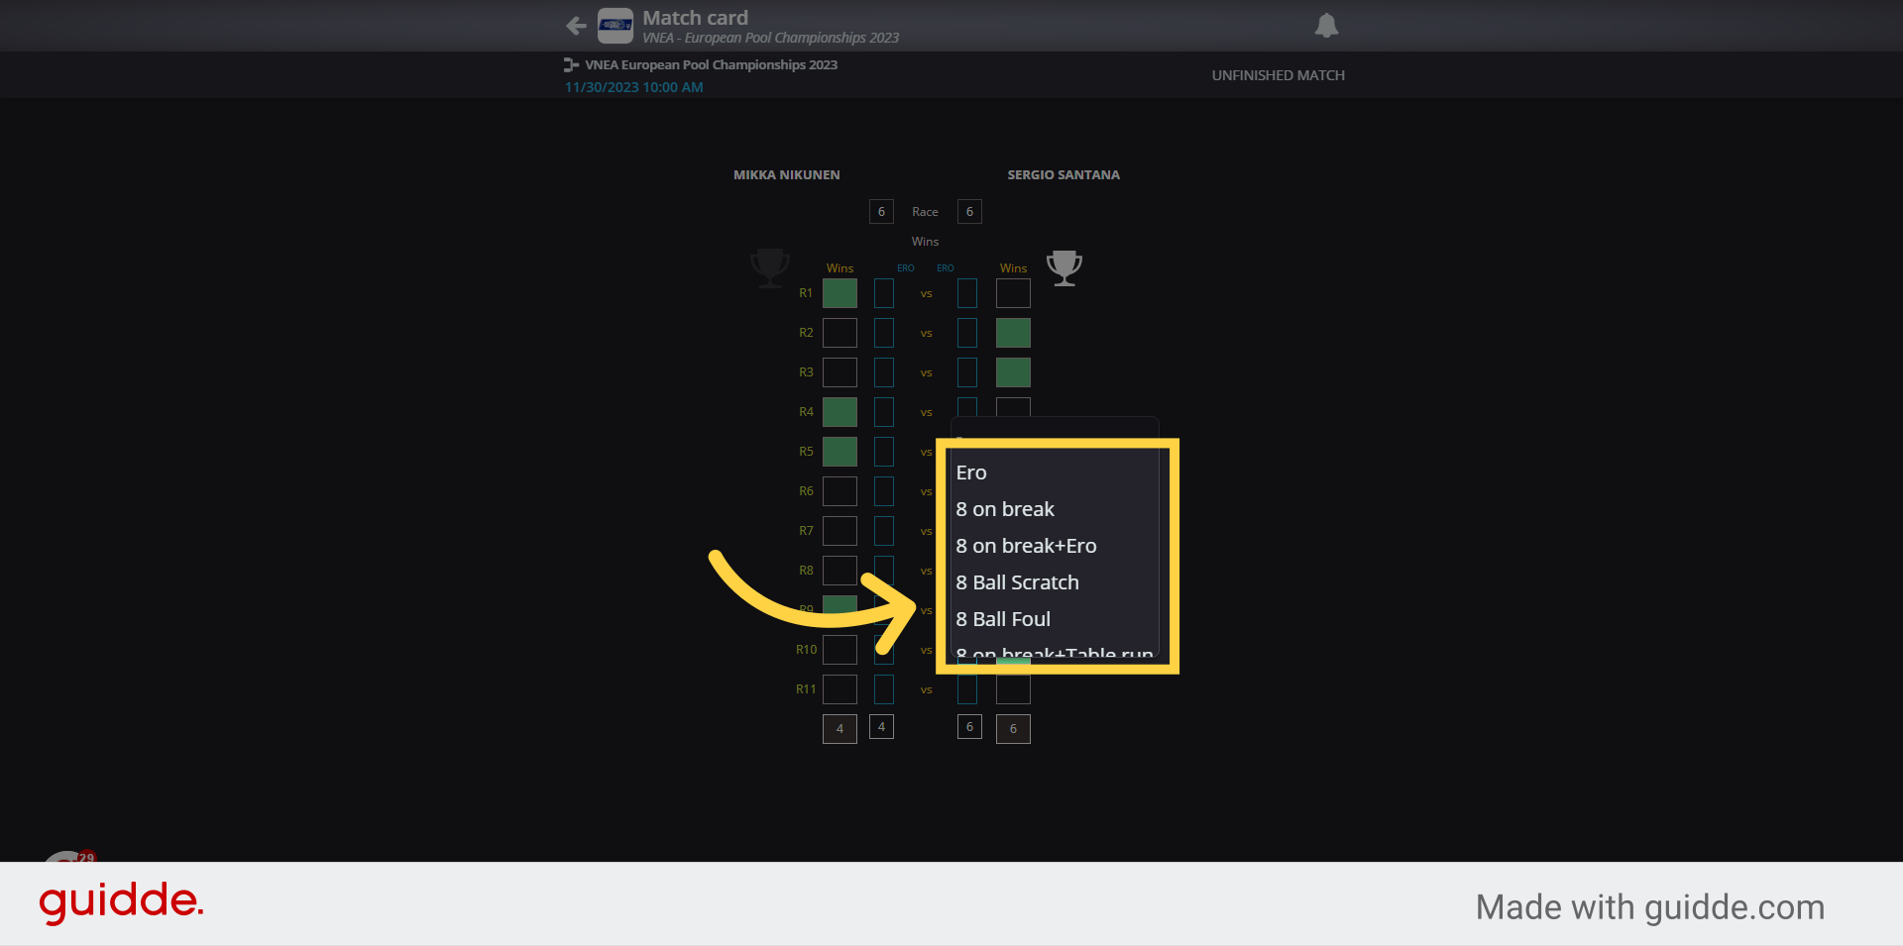Viewport: 1903px width, 946px height.
Task: Toggle Mikka Nikunen's R6 win box
Action: point(840,491)
